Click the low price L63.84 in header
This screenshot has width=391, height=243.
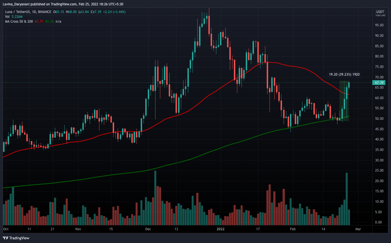(83, 12)
